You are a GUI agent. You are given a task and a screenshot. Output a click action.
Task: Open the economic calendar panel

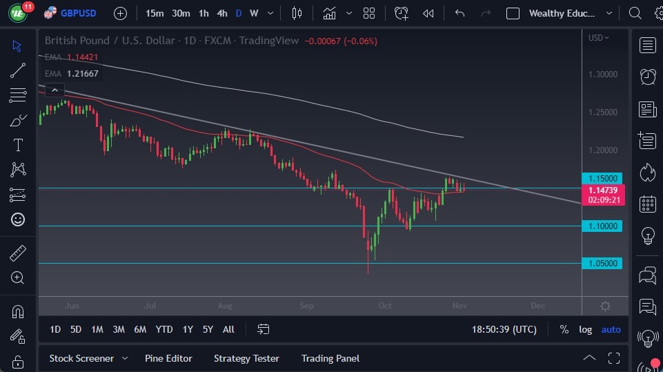(x=647, y=204)
